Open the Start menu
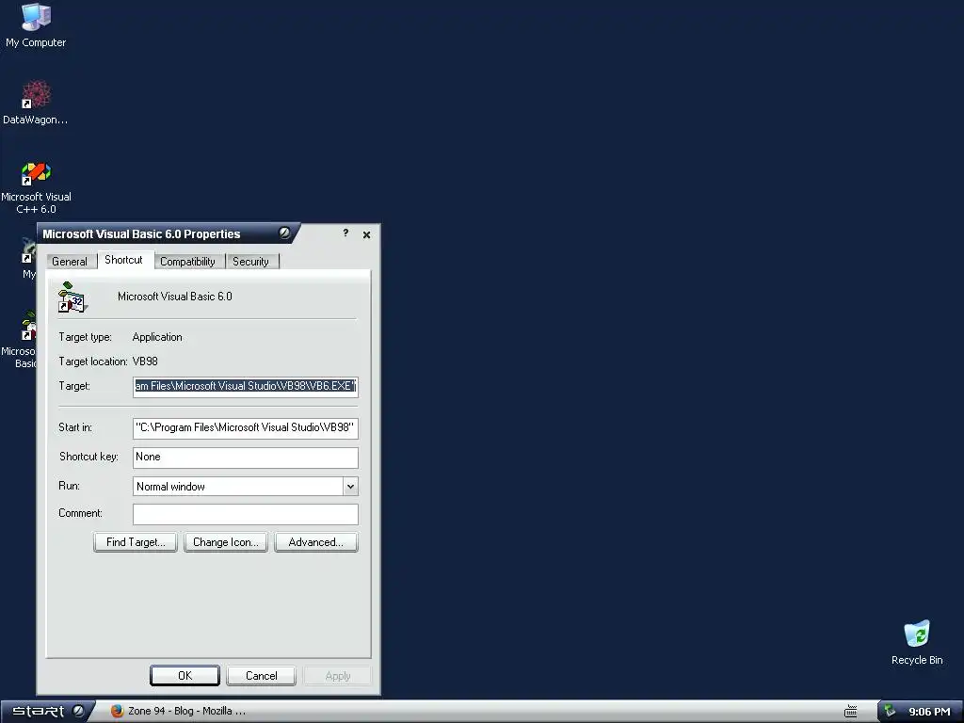Image resolution: width=964 pixels, height=723 pixels. click(48, 711)
